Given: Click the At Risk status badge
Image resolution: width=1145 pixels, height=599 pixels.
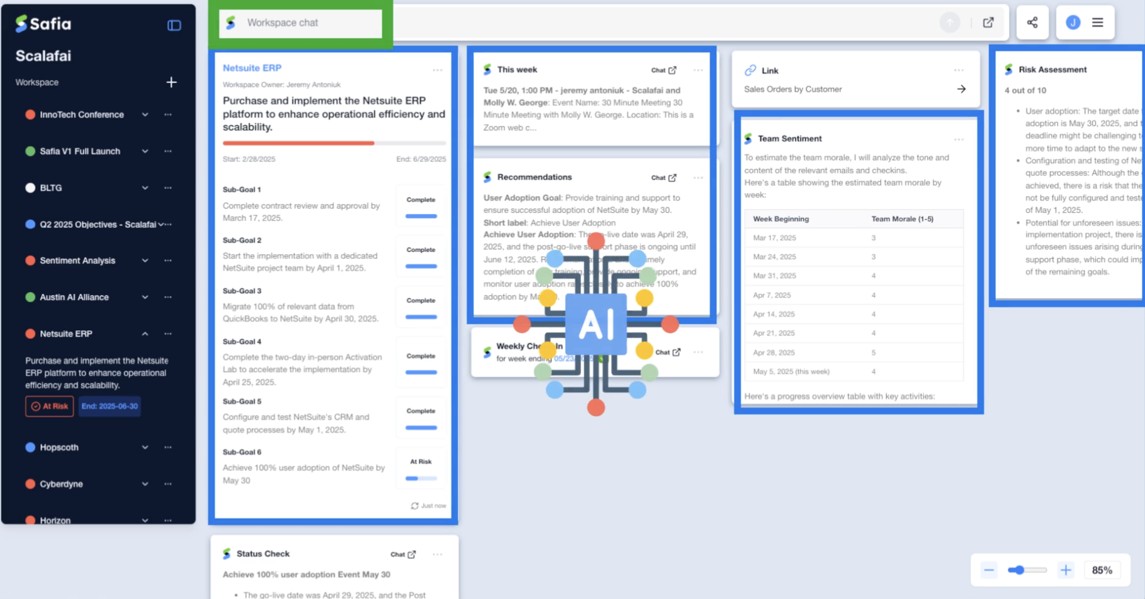Looking at the screenshot, I should pos(49,406).
